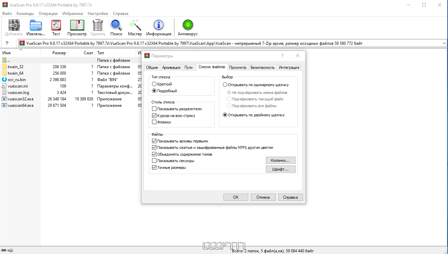Click the twain_64 folder icon
The image size is (448, 254).
click(4, 73)
